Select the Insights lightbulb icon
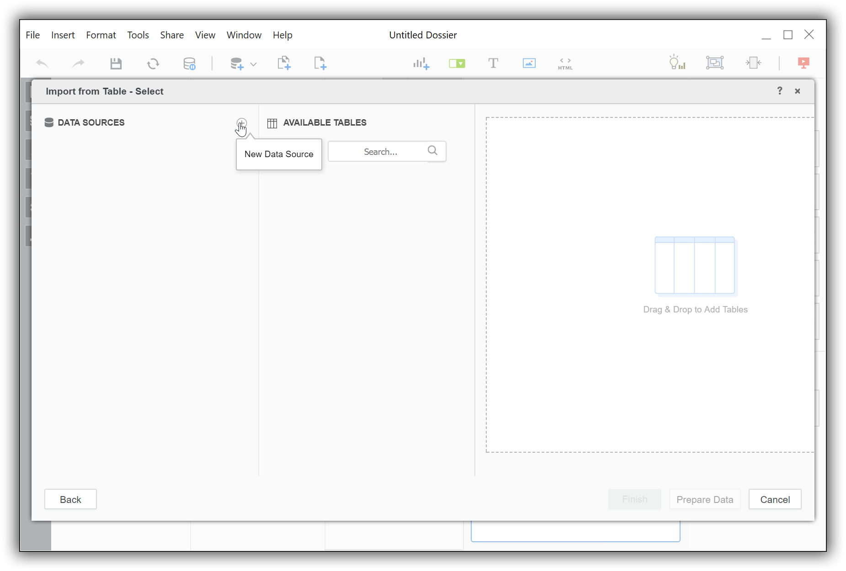 click(x=677, y=63)
